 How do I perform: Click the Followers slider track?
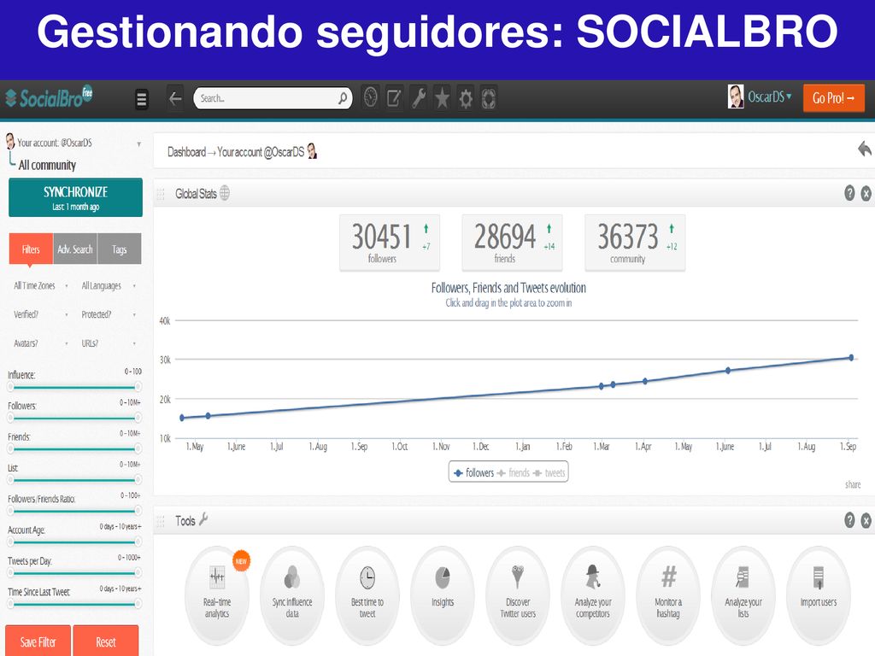tap(74, 418)
